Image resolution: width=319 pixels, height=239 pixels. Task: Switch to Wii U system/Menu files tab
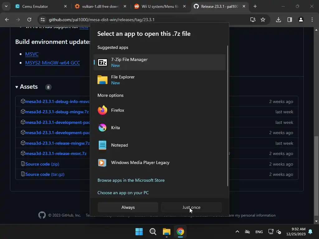coord(160,6)
